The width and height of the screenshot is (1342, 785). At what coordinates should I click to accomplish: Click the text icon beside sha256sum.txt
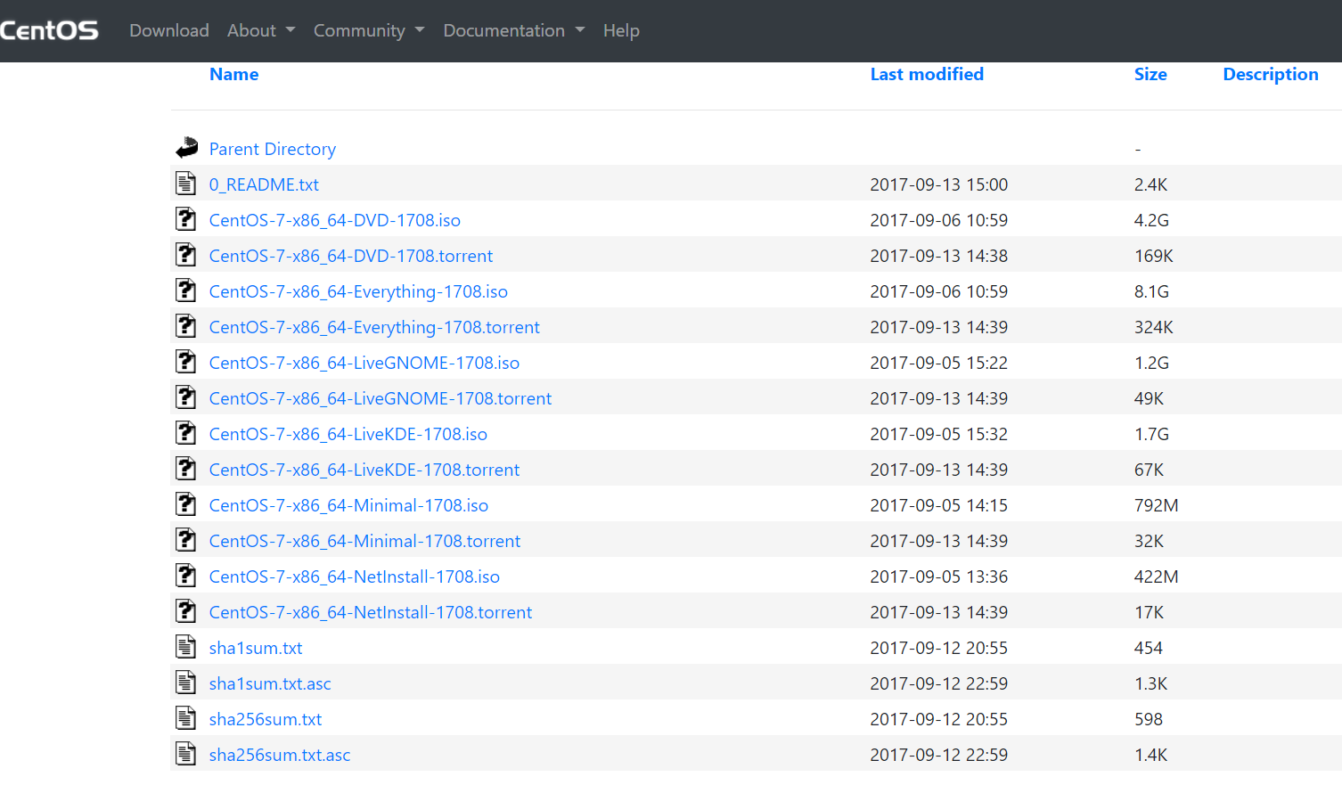(x=185, y=718)
